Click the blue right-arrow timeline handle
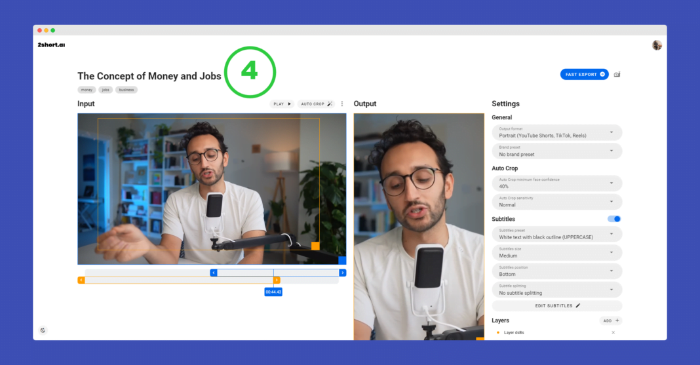Image resolution: width=700 pixels, height=365 pixels. click(x=342, y=273)
